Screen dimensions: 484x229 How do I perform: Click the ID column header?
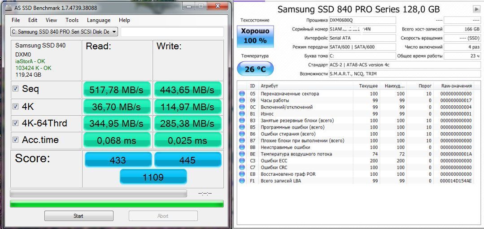pyautogui.click(x=253, y=86)
